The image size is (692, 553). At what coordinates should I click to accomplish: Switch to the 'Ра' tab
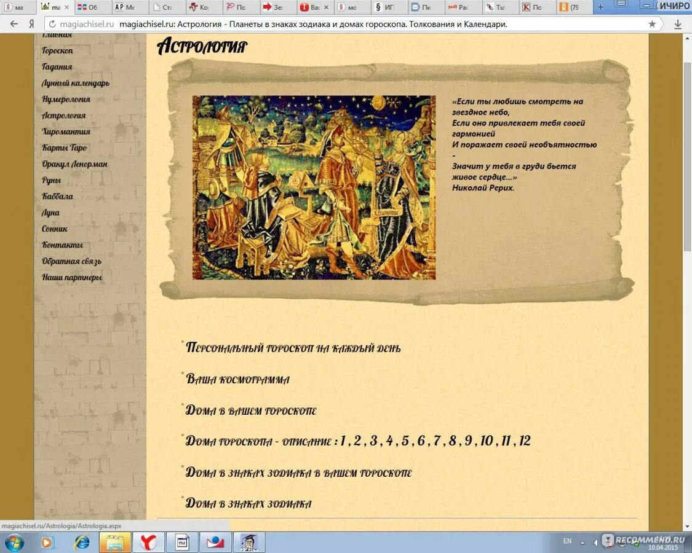pos(463,7)
